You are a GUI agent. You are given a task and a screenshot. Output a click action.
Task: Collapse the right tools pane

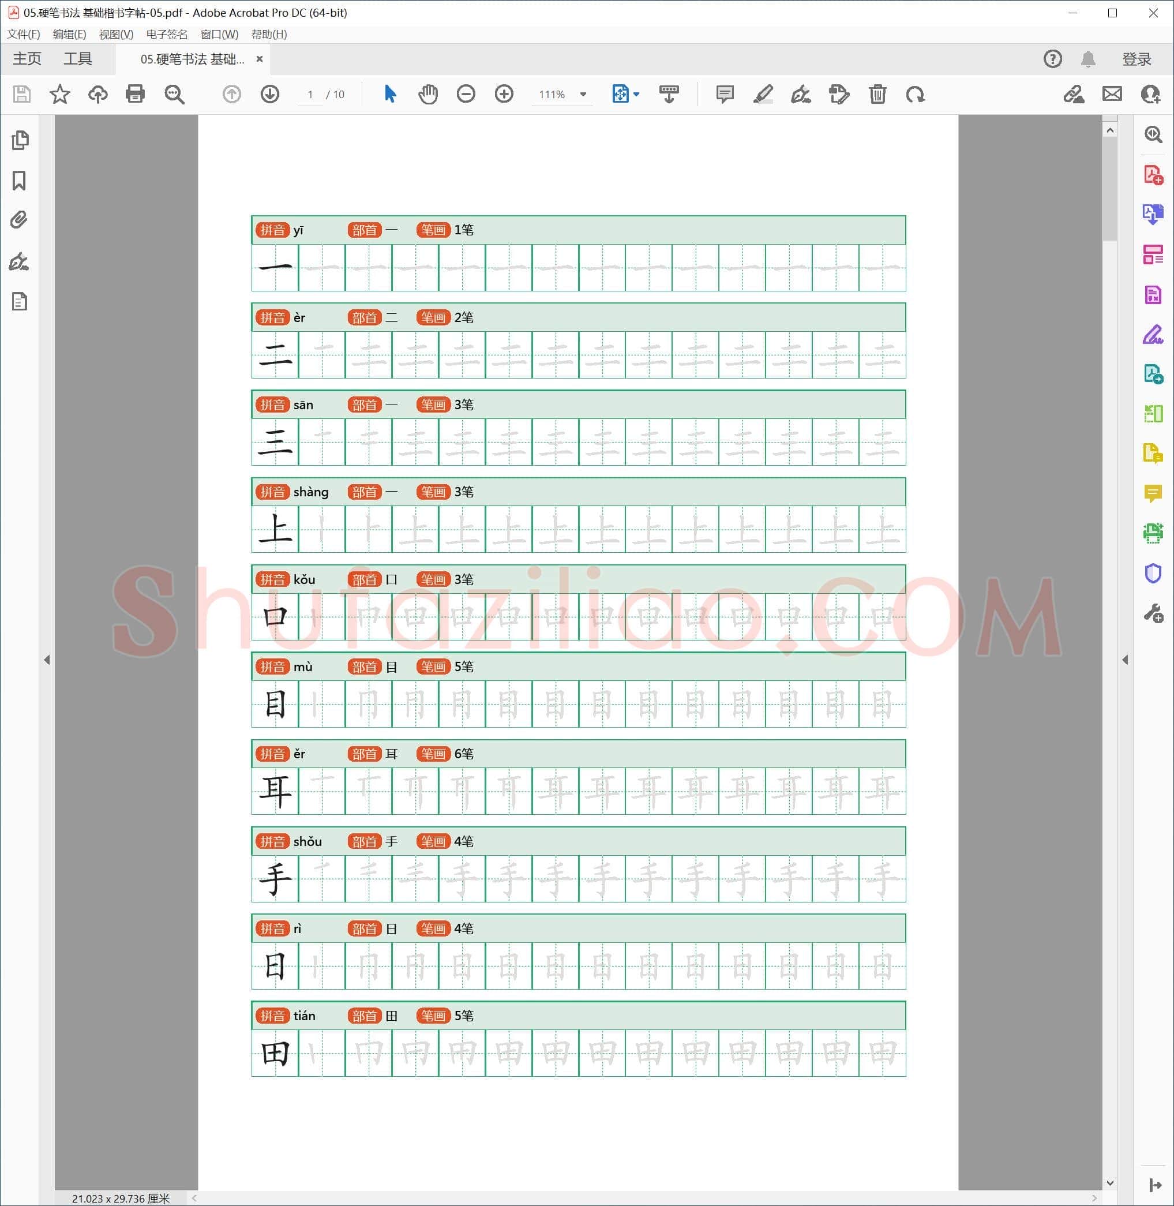click(1126, 660)
